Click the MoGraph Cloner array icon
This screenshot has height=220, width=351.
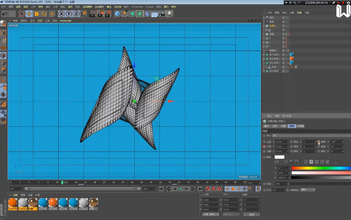pos(140,14)
